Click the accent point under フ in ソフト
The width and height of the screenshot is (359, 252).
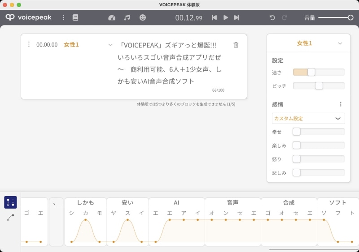coord(338,242)
